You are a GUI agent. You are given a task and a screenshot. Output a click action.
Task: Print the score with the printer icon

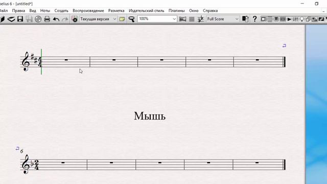(x=47, y=19)
